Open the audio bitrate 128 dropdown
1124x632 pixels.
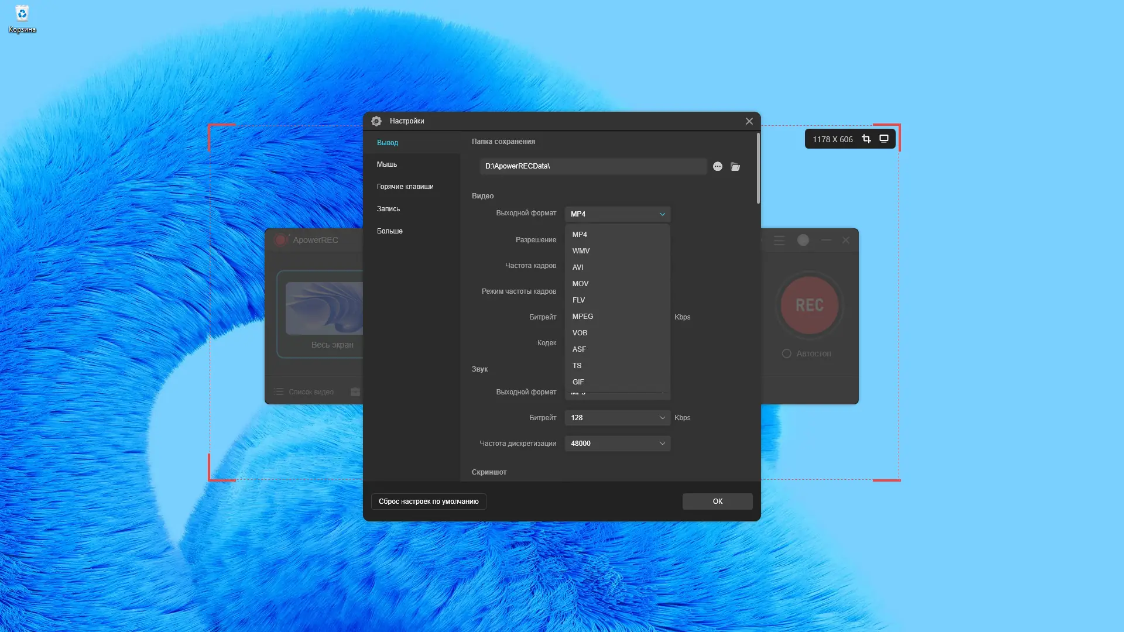pyautogui.click(x=617, y=418)
